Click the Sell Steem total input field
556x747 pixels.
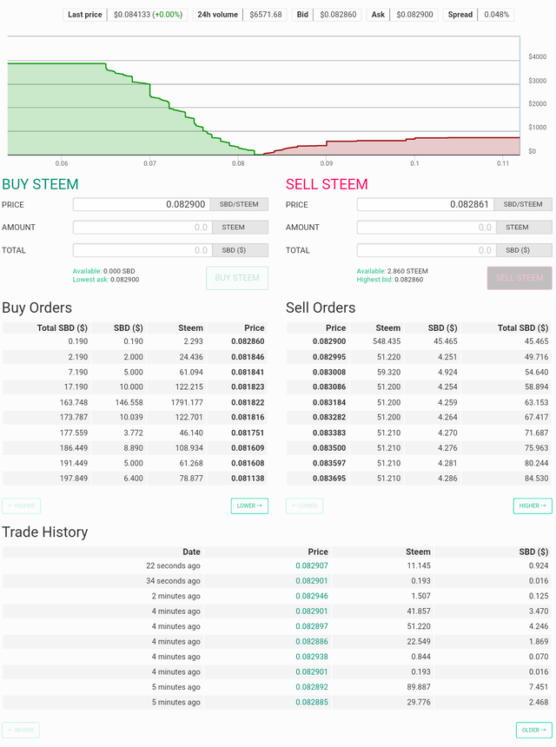[426, 250]
